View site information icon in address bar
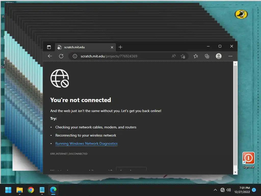 point(75,56)
